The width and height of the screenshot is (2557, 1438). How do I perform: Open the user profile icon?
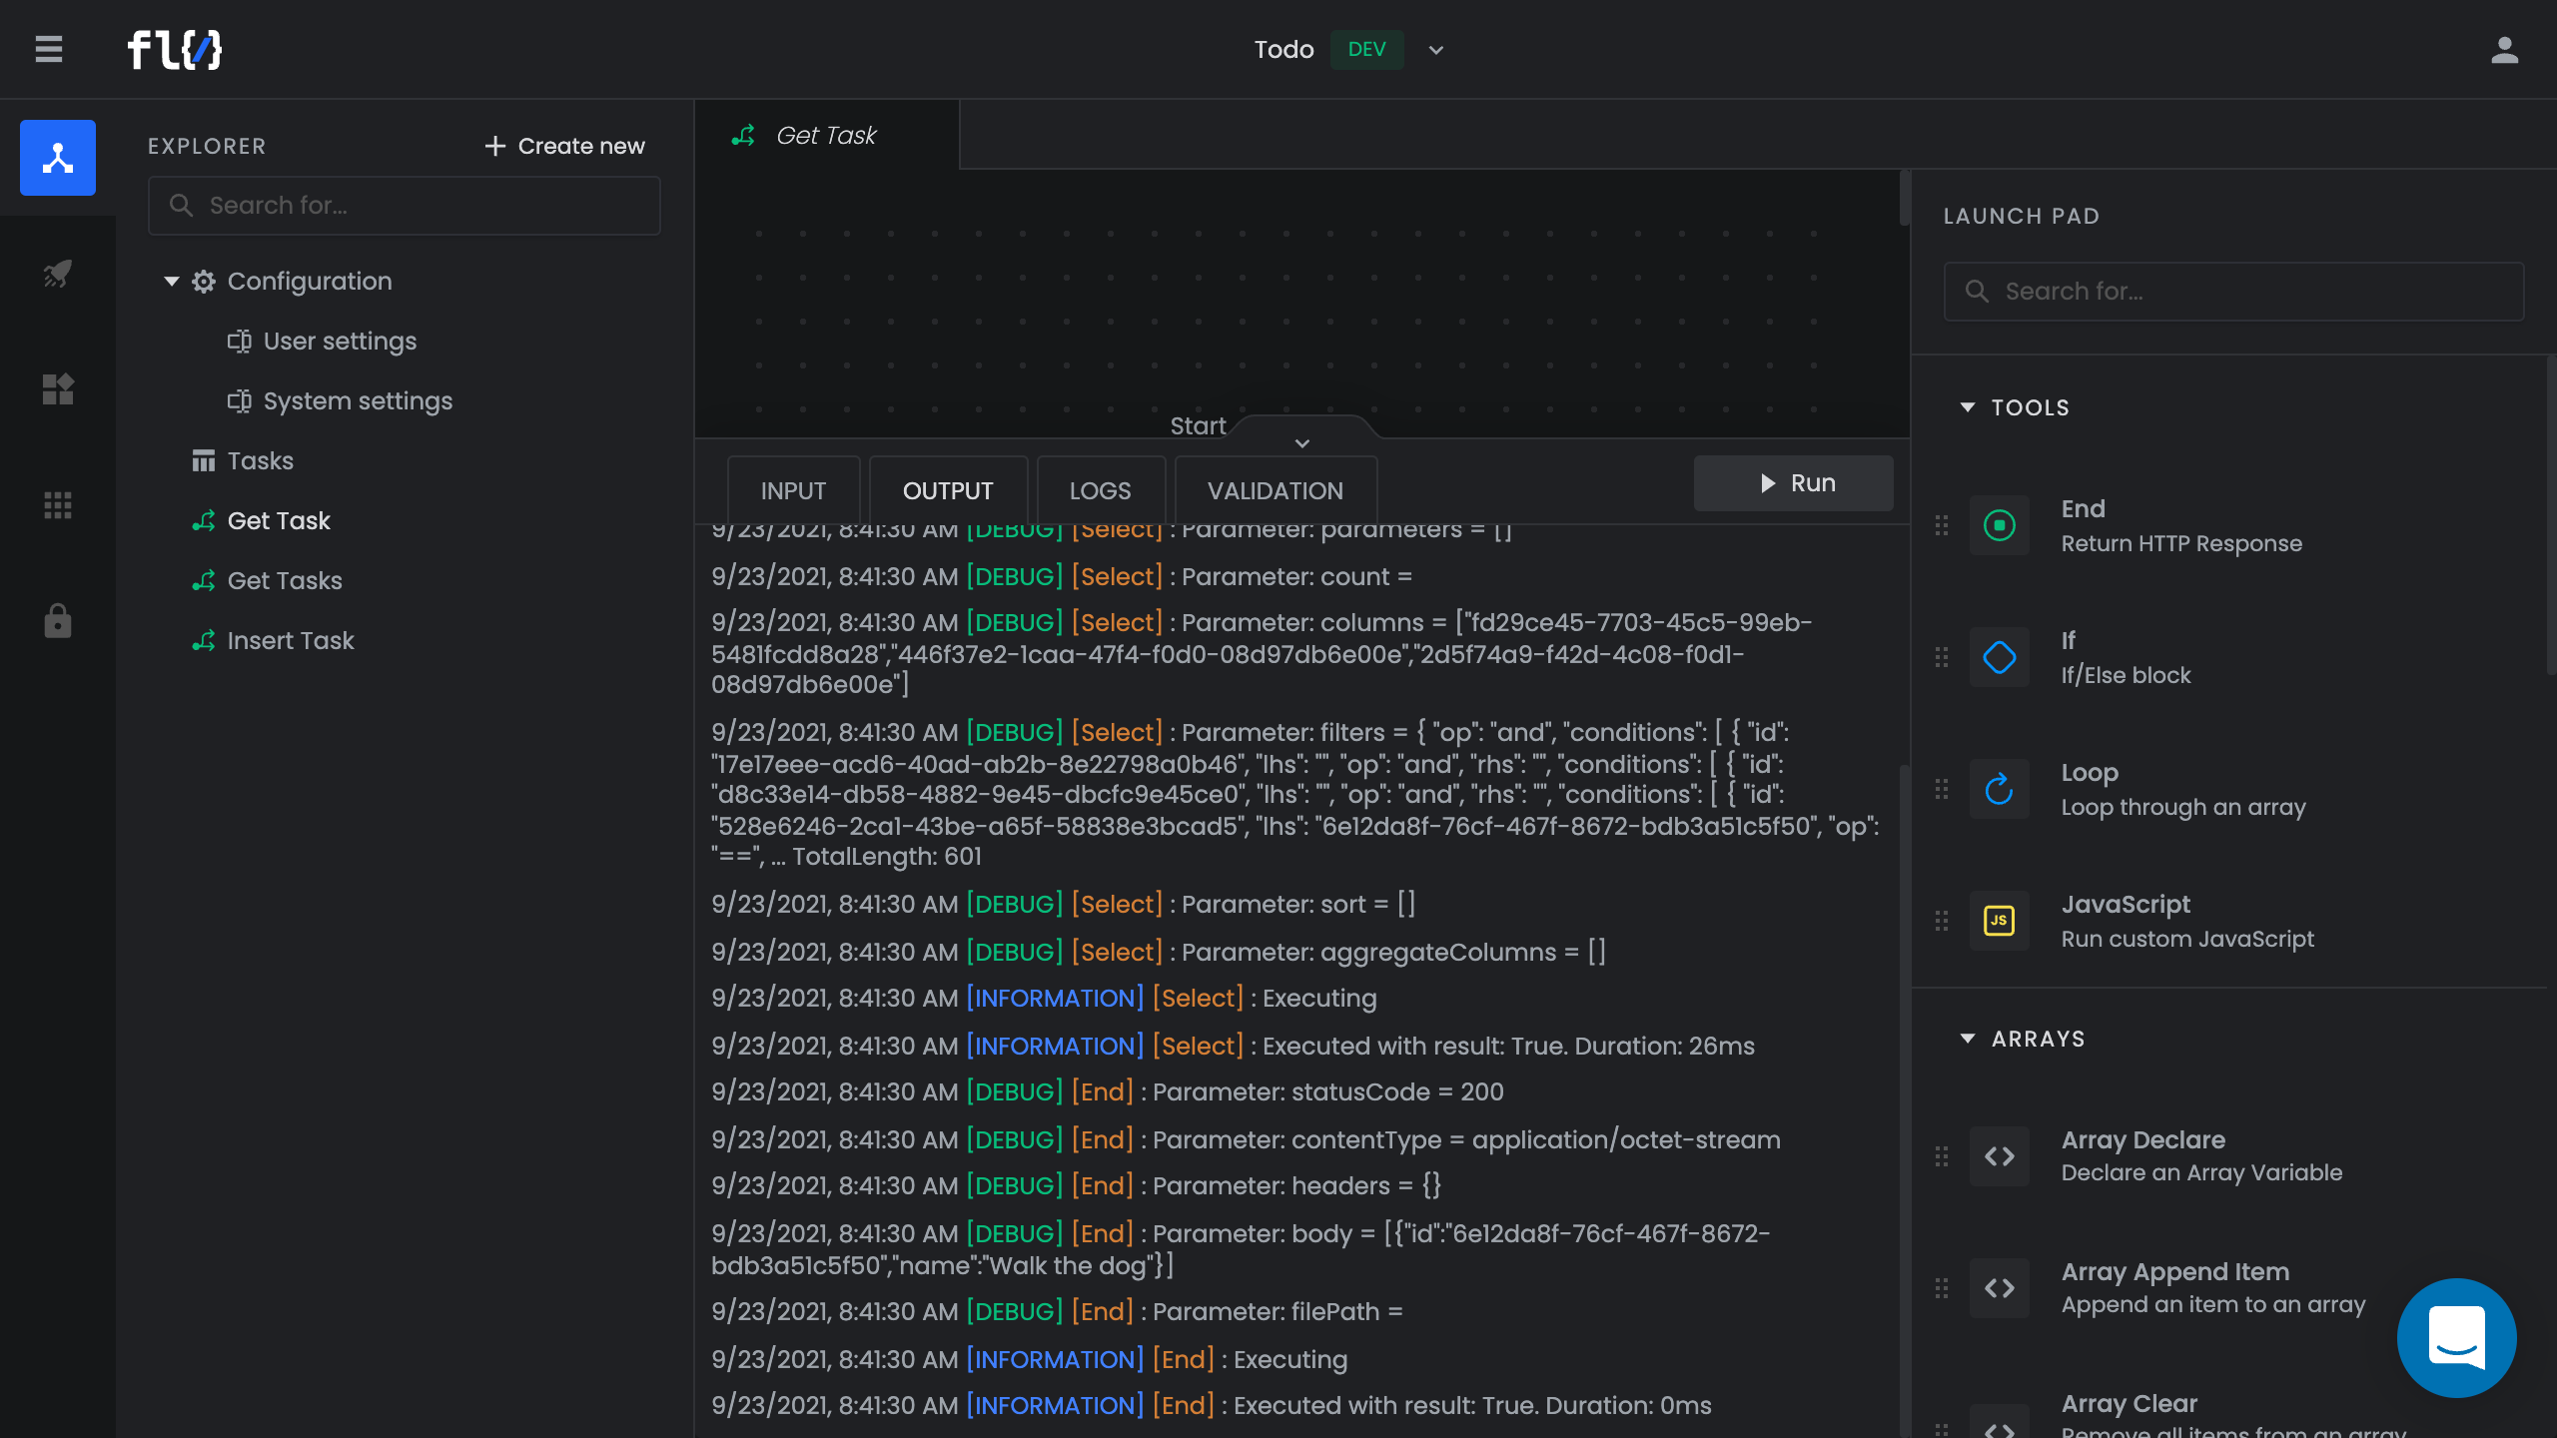tap(2504, 49)
